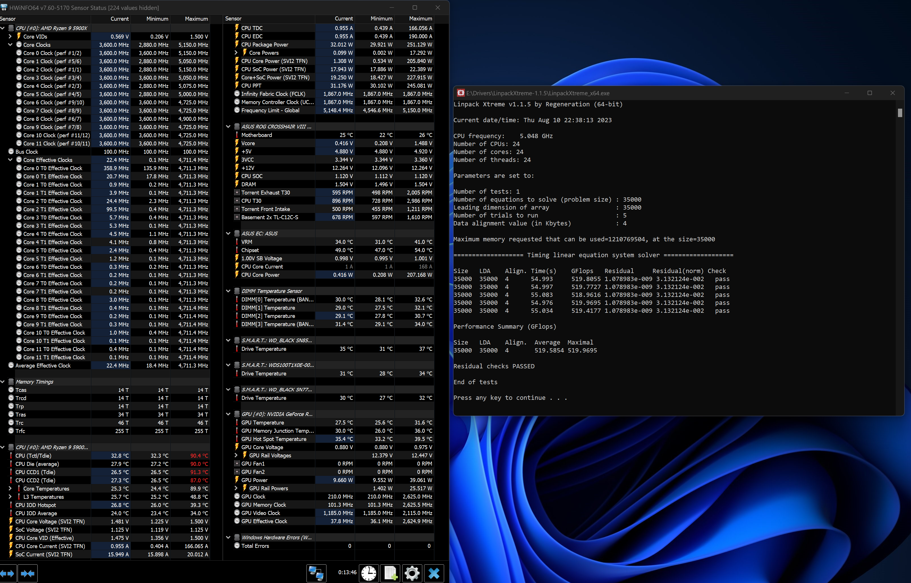
Task: Click the VRM temperature icon
Action: point(237,242)
